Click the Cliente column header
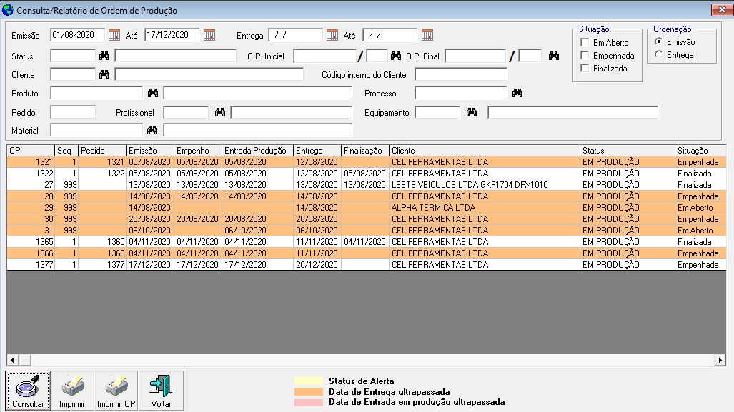The width and height of the screenshot is (734, 412). (484, 151)
